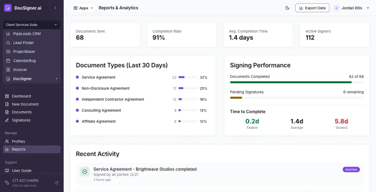This screenshot has width=376, height=192.
Task: Click the ProjectBaser icon
Action: click(8, 51)
